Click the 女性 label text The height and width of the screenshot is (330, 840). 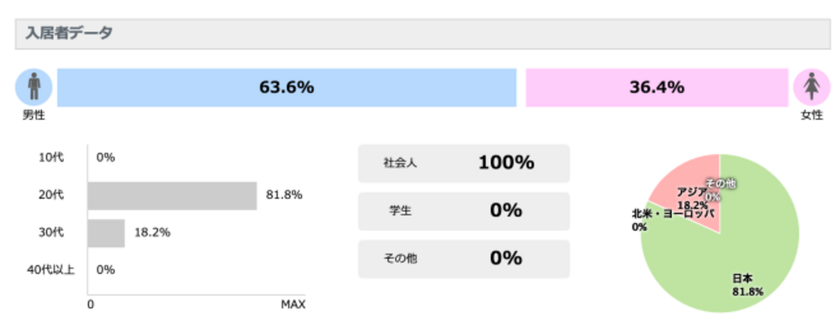(x=811, y=115)
